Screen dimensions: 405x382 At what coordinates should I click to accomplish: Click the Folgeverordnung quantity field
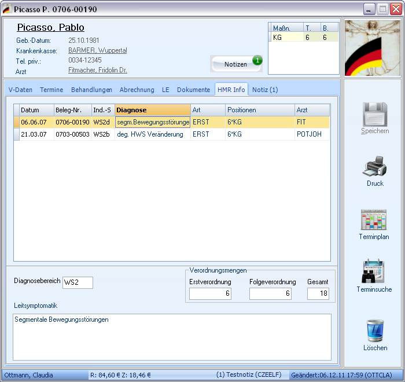tap(270, 293)
